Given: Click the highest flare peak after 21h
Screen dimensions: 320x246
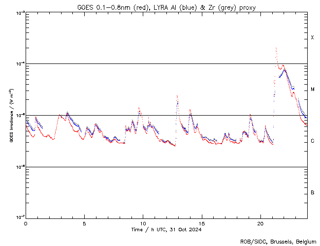Looking at the screenshot, I should pos(276,49).
